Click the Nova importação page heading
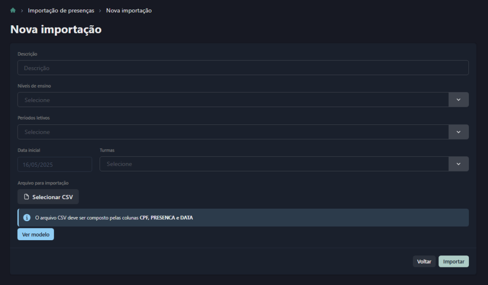The image size is (488, 285). coord(56,29)
